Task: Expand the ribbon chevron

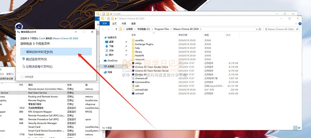Action: 297,23
